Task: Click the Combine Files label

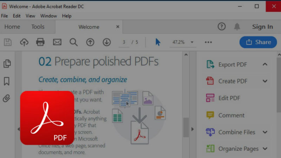Action: click(x=237, y=132)
